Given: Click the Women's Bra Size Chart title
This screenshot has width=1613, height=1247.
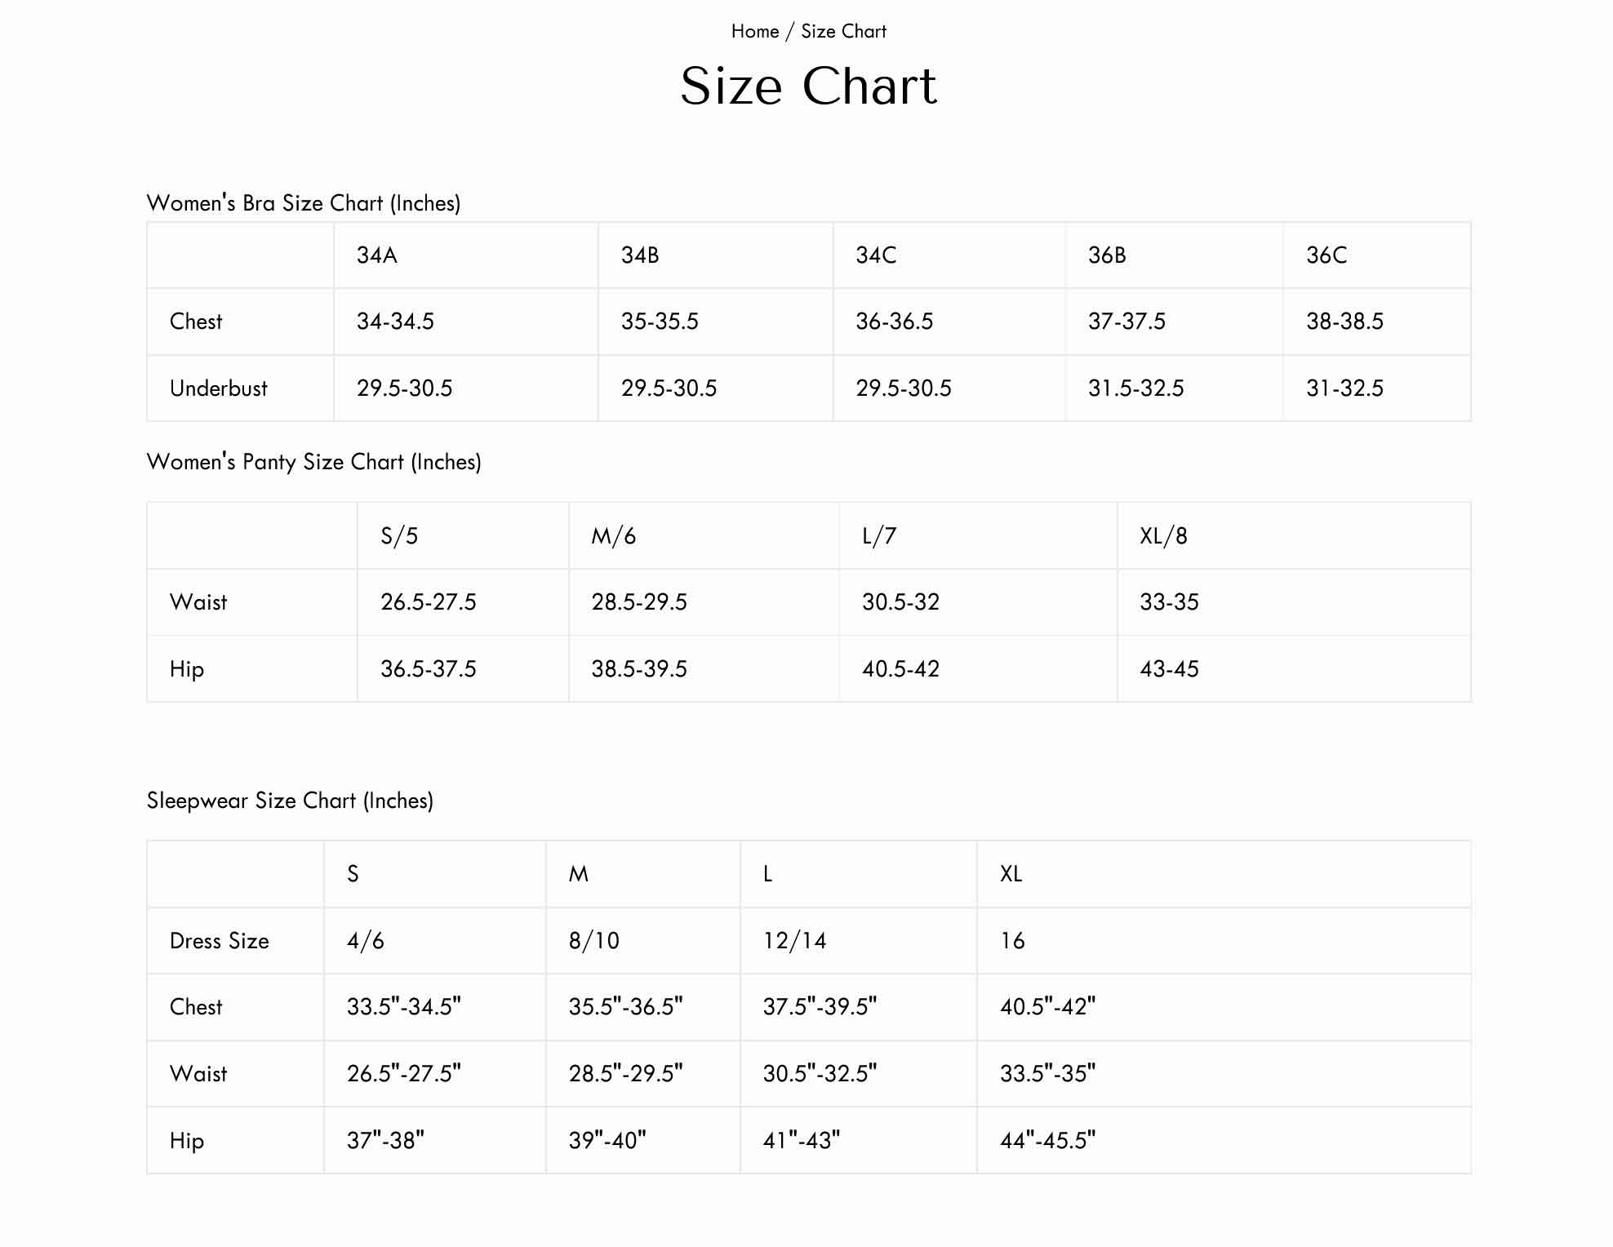Looking at the screenshot, I should click(x=304, y=203).
